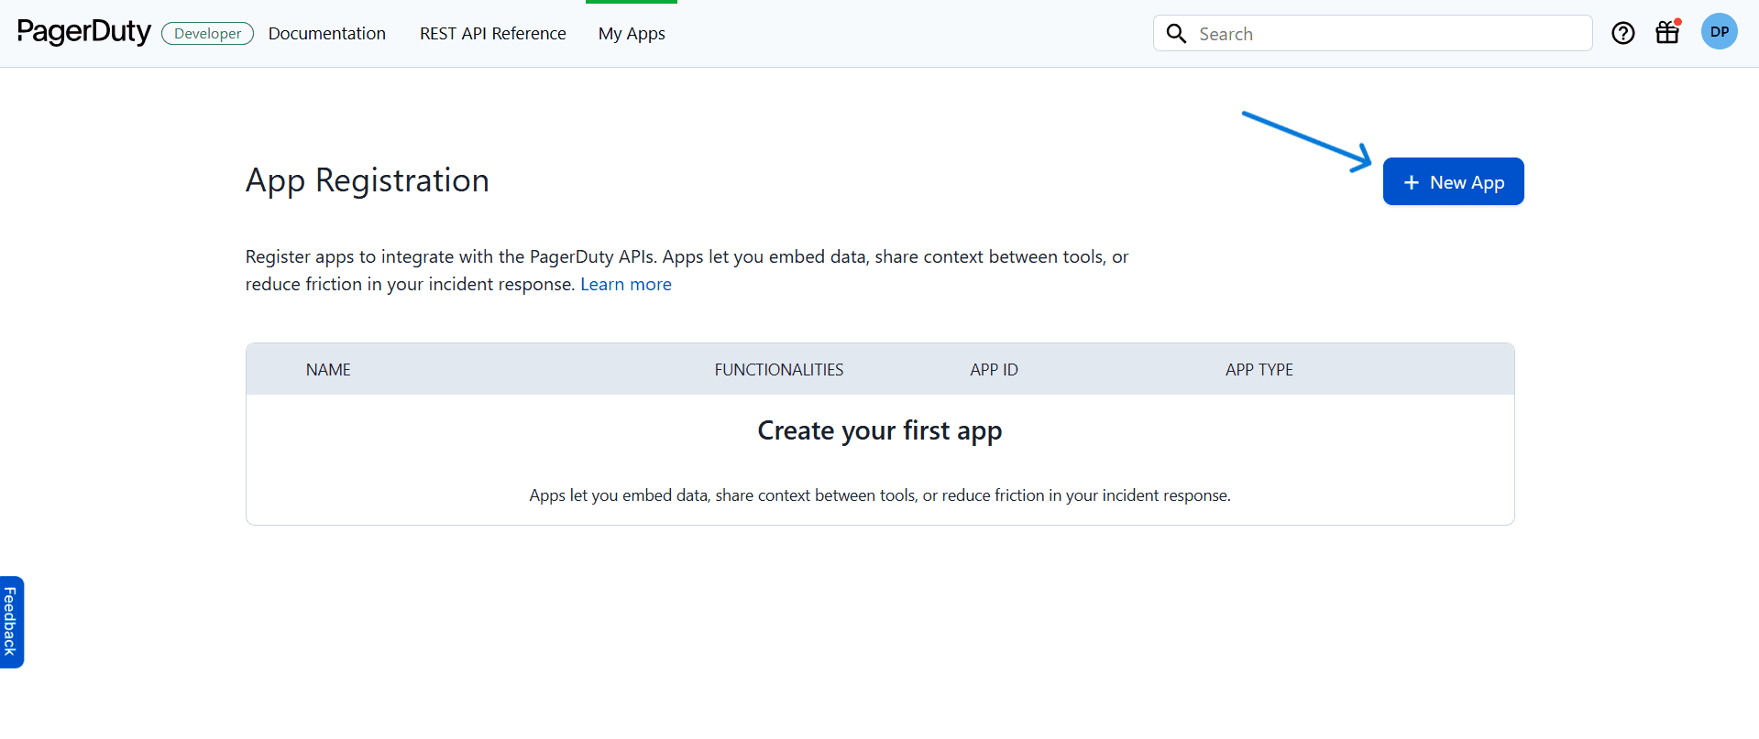Click the PagerDuty logo

[84, 32]
